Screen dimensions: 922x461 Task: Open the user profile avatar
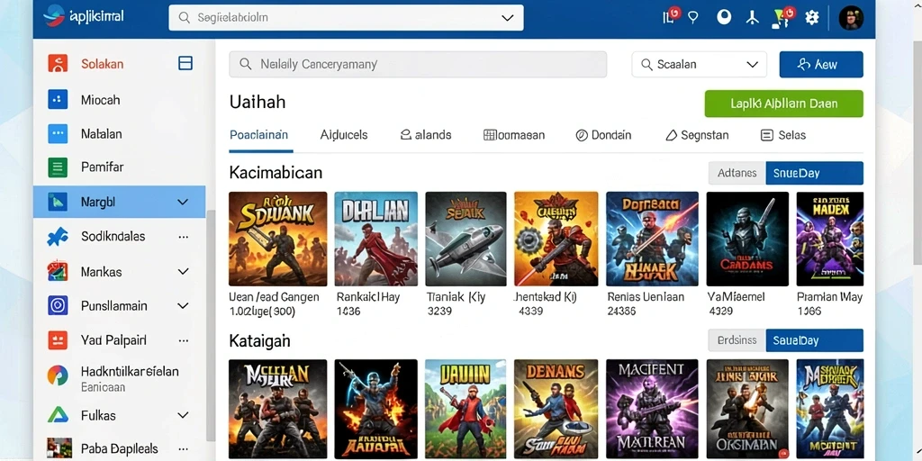pyautogui.click(x=851, y=18)
